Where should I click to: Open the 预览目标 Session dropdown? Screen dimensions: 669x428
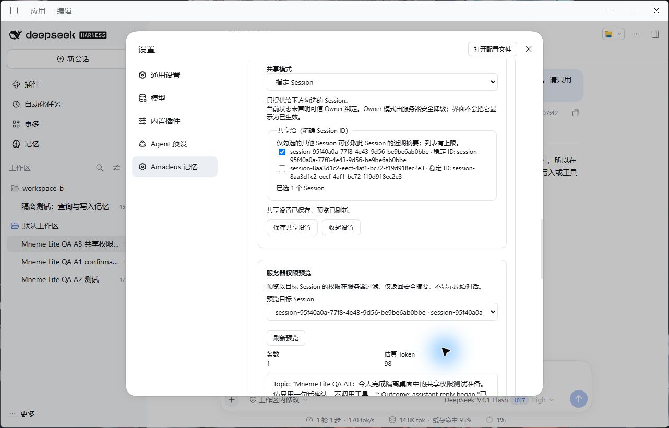(382, 312)
